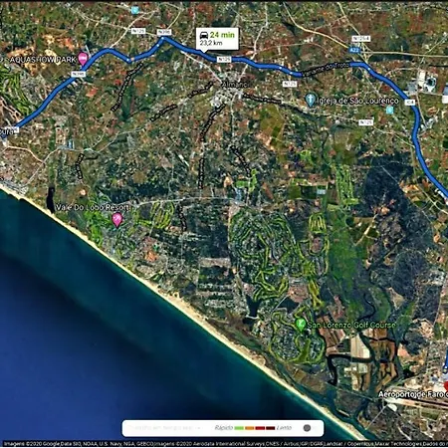
Task: Click the San Lorenzo Golf Course green marker
Action: point(301,324)
